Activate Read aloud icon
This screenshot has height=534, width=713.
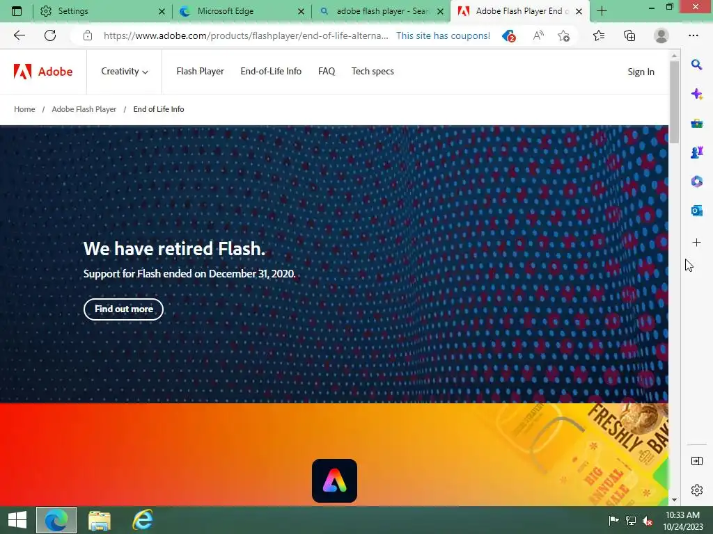(x=538, y=35)
